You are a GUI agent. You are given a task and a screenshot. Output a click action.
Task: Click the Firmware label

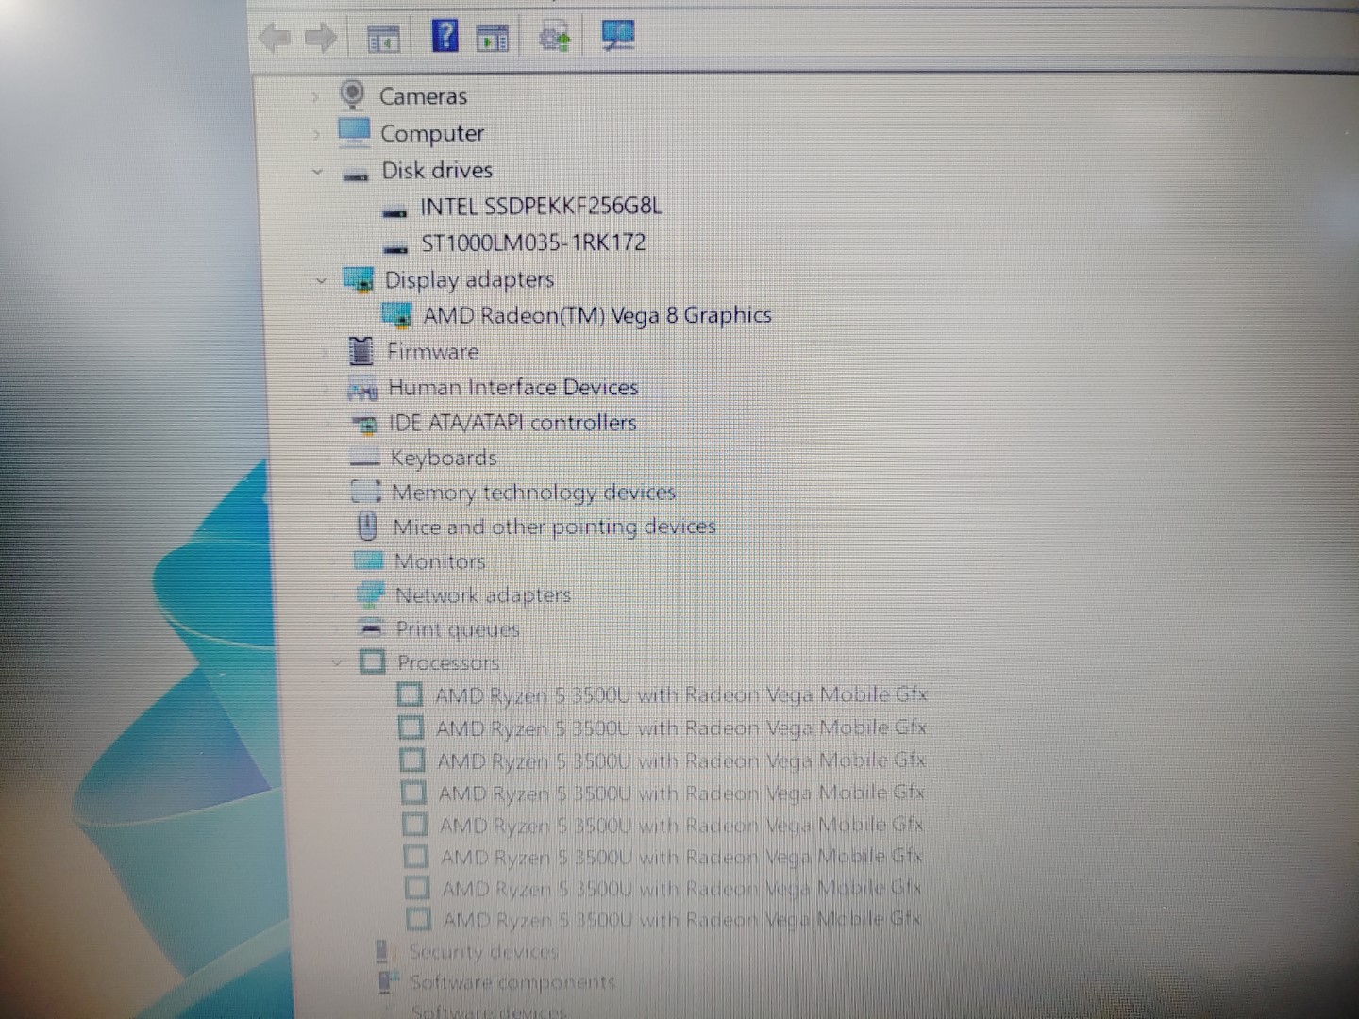click(433, 351)
